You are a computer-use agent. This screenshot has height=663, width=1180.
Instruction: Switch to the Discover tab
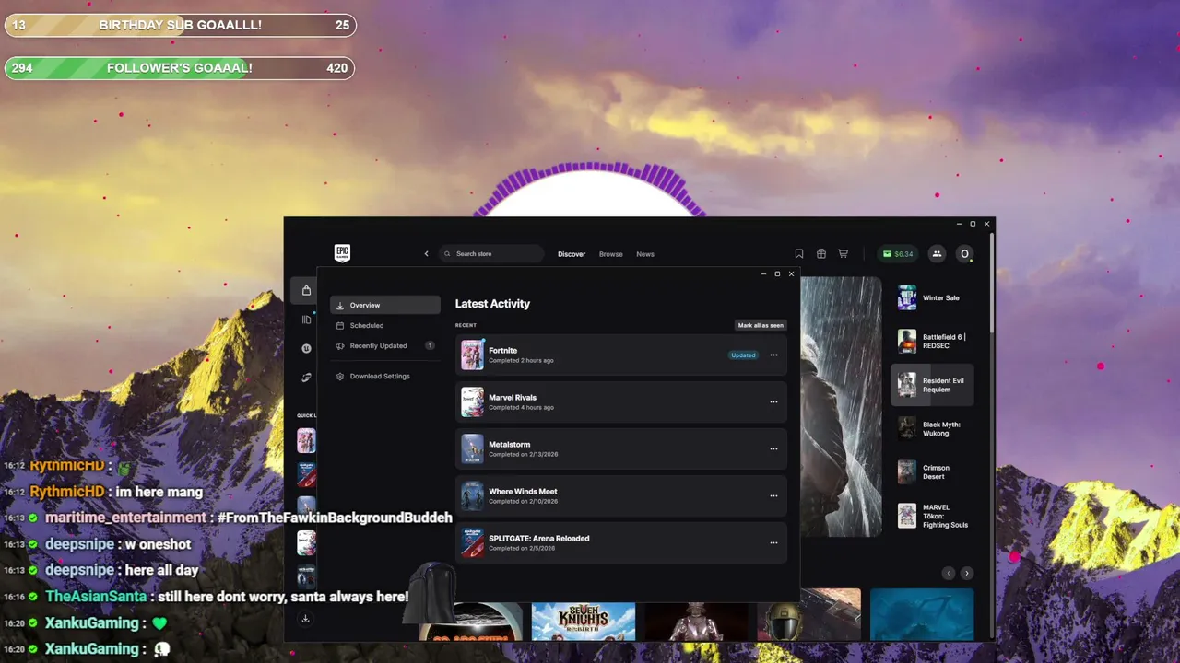pyautogui.click(x=572, y=254)
